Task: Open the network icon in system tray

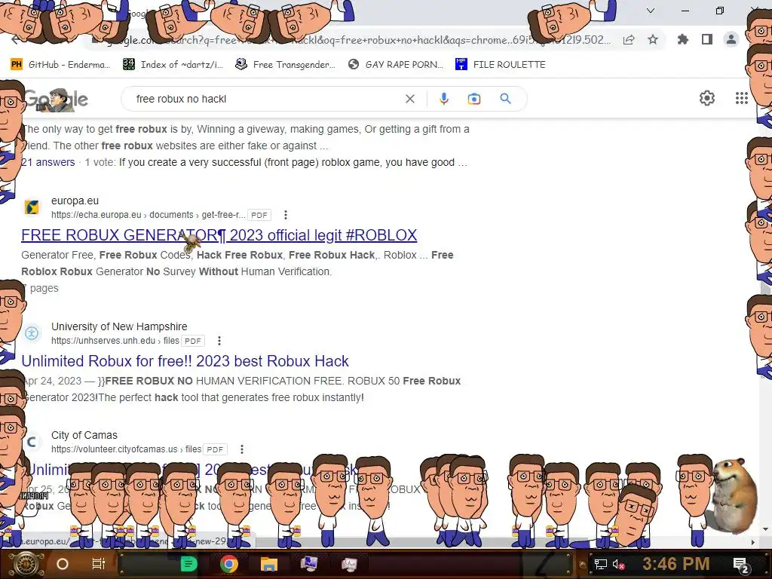Action: (x=600, y=564)
